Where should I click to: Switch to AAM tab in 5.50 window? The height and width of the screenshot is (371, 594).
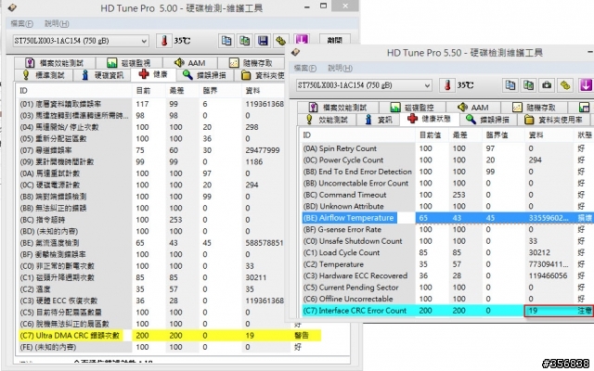coord(473,108)
